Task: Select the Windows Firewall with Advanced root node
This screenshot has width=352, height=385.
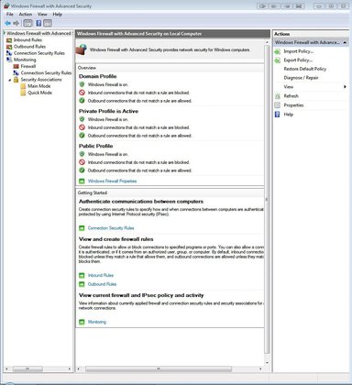Action: coord(38,33)
